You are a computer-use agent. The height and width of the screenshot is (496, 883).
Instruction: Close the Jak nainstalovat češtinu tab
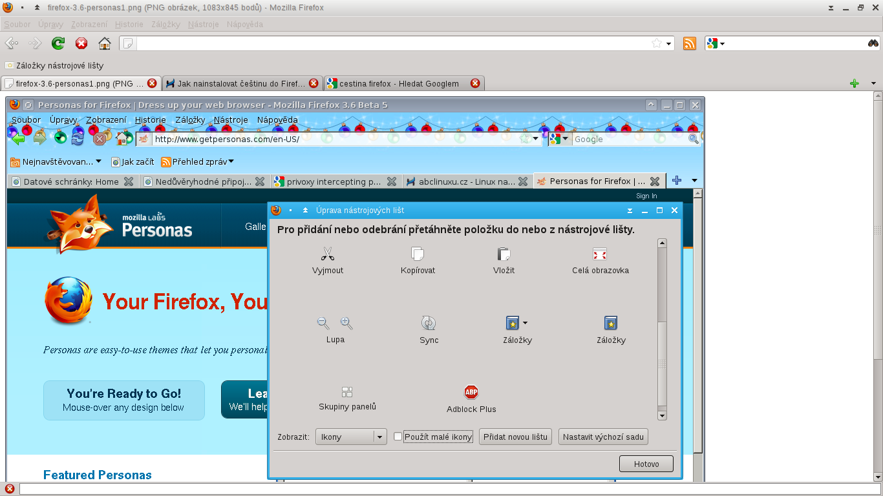(x=314, y=83)
